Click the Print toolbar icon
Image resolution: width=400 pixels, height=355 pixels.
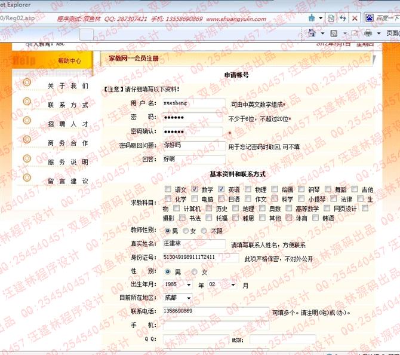pos(368,33)
